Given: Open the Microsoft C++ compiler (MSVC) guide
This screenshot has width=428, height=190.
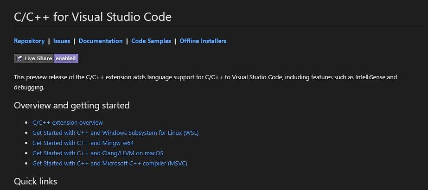Looking at the screenshot, I should [x=110, y=163].
